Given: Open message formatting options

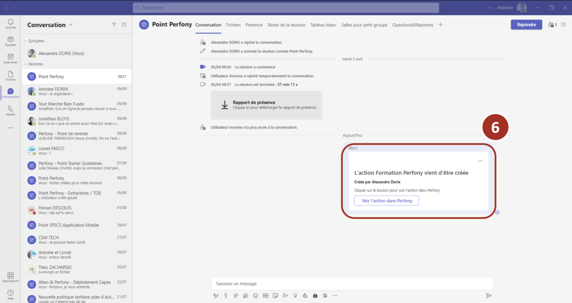Looking at the screenshot, I should click(216, 295).
